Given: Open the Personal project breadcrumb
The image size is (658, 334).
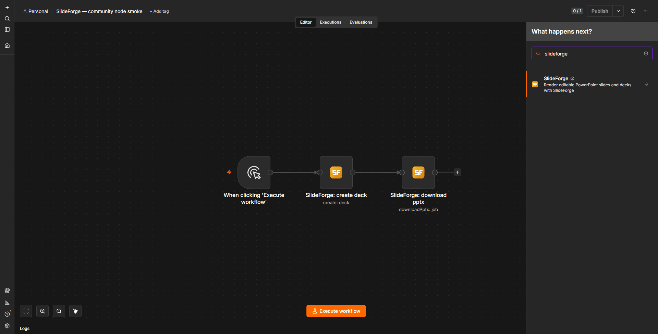Looking at the screenshot, I should coord(36,11).
